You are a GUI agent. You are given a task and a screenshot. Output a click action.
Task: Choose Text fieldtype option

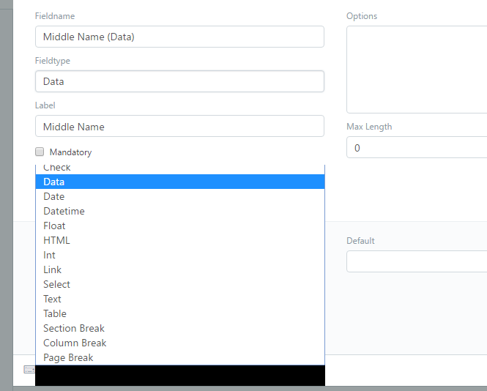click(x=180, y=299)
